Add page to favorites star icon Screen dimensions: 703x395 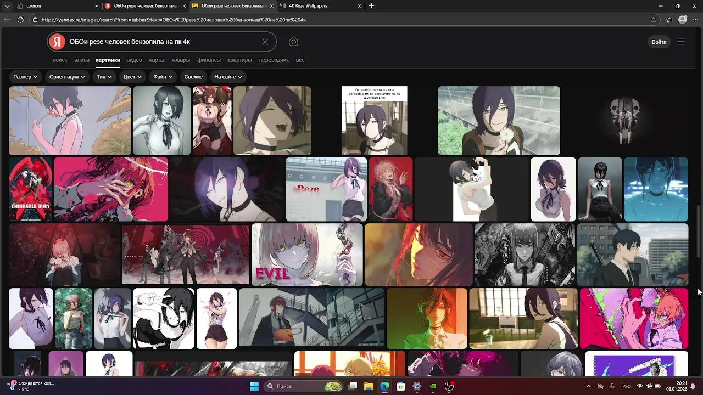click(x=654, y=19)
